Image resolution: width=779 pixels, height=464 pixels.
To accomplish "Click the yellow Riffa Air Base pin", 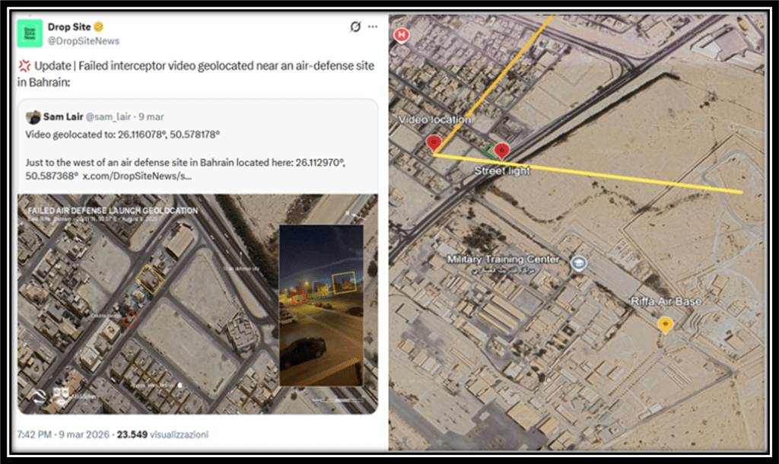I will tap(666, 325).
